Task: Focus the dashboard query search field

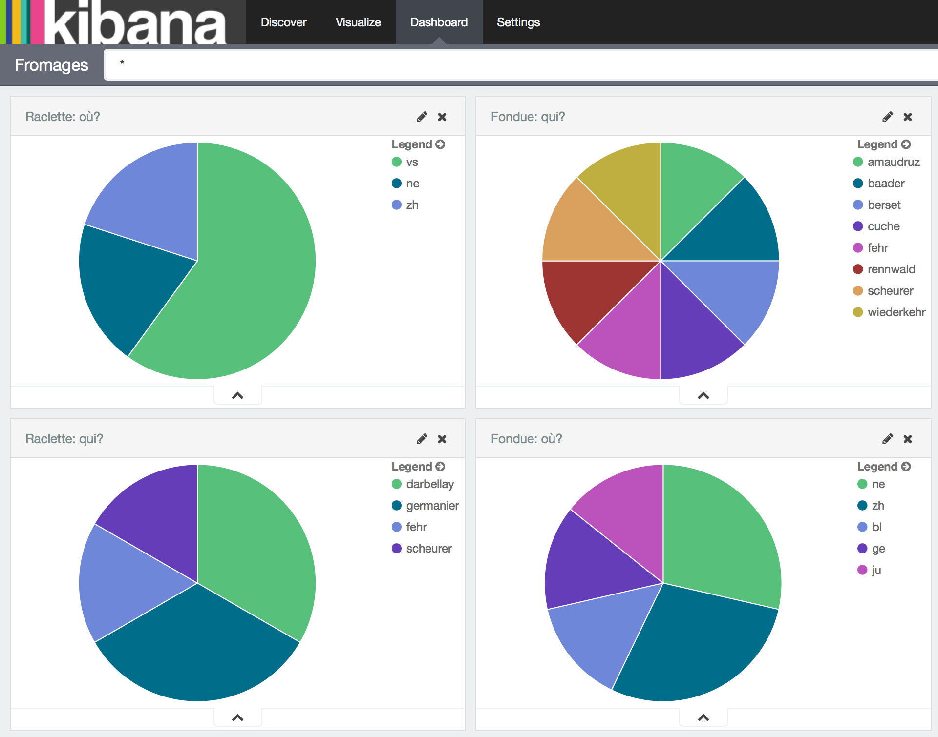Action: [518, 64]
